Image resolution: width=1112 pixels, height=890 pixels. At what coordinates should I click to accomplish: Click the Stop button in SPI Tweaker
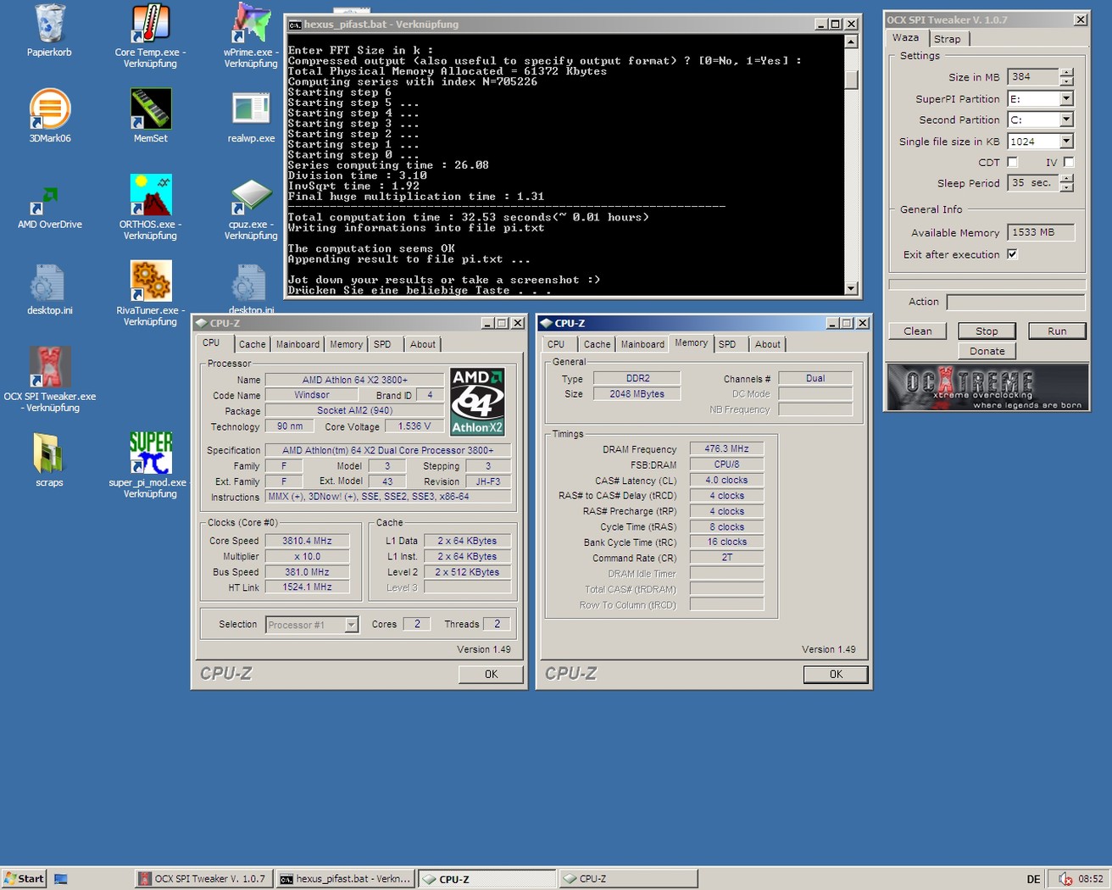pos(987,331)
